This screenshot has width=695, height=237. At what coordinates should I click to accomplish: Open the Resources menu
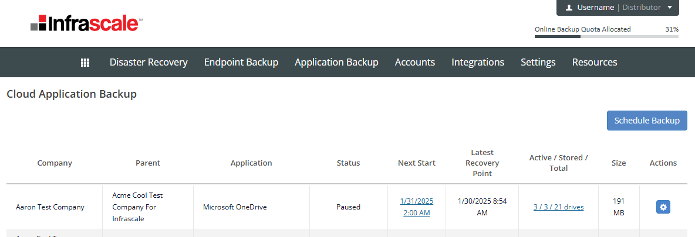[x=595, y=62]
